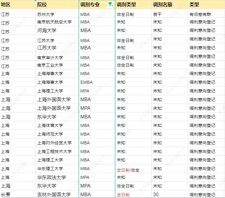Select 调剂意向登记 in the 吉林外国语大学 row
The width and height of the screenshot is (225, 198).
click(x=202, y=195)
